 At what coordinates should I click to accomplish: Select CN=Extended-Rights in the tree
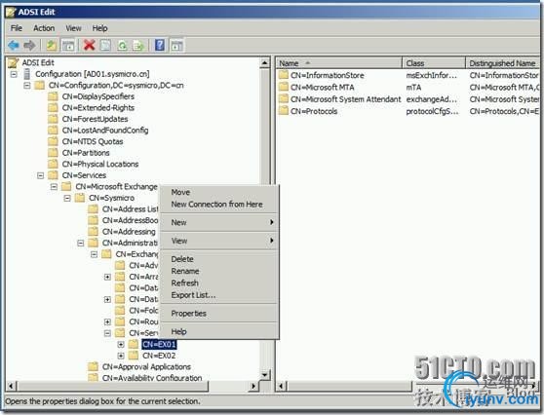click(x=98, y=108)
